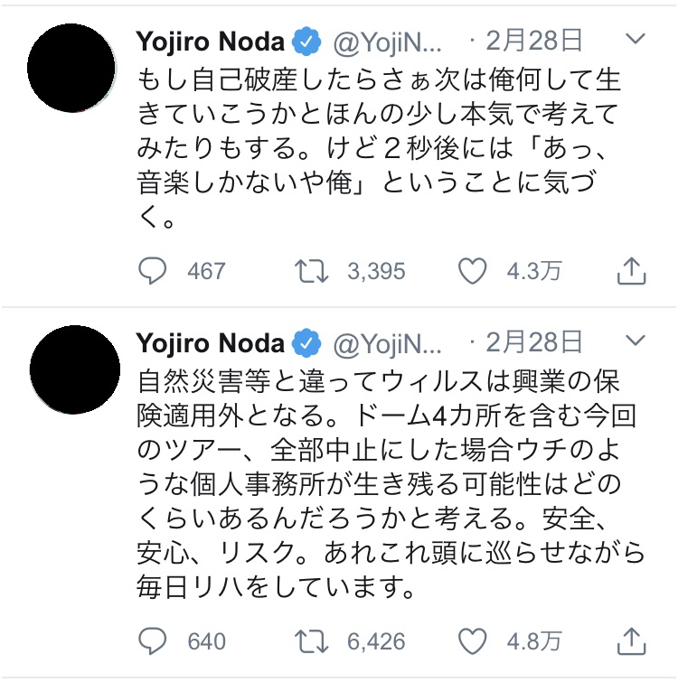Click 2月28日 date on first tweet
Viewport: 678px width, 682px height.
(x=533, y=42)
